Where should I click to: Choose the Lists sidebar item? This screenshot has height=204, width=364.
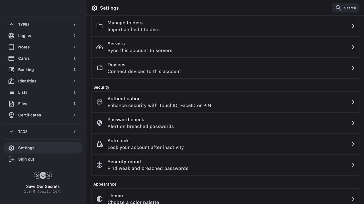point(23,92)
